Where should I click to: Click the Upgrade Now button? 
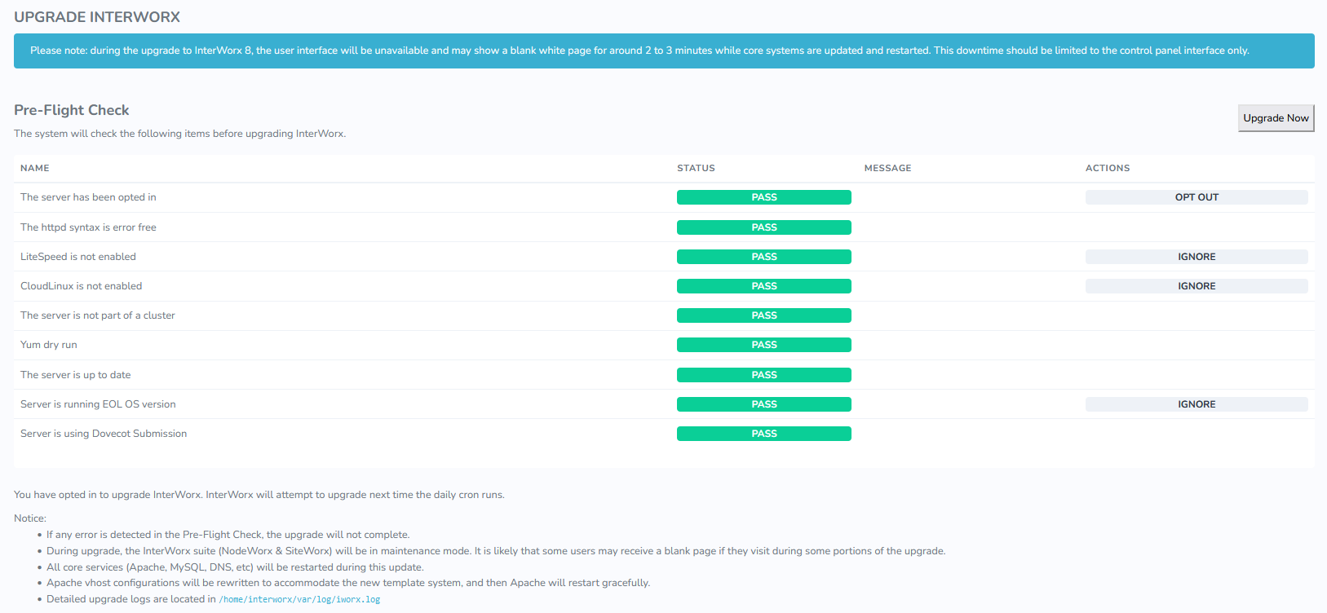pos(1276,118)
